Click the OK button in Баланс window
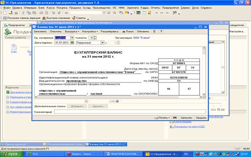The image size is (251, 157). [x=175, y=118]
